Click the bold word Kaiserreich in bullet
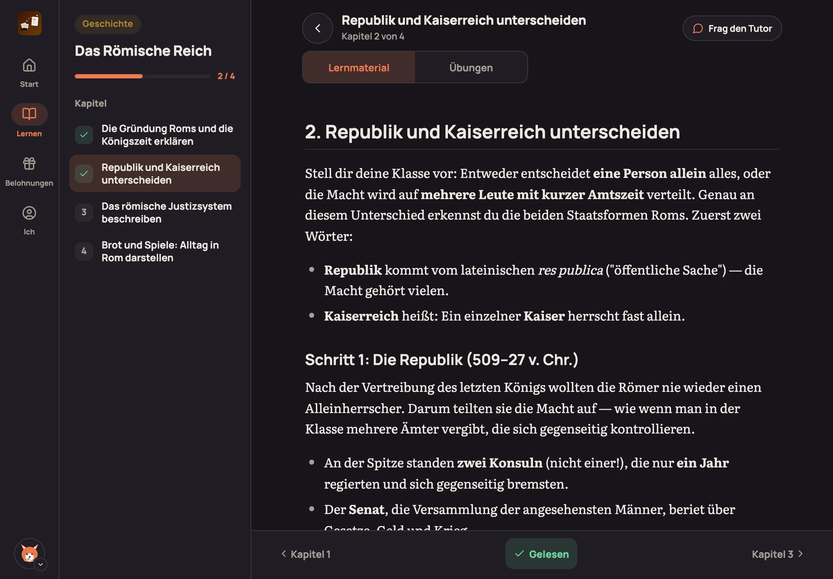Viewport: 833px width, 579px height. click(361, 316)
